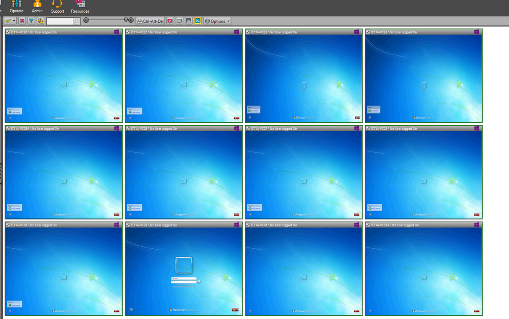Uncheck the ICT14-PC26 checkbox
The image size is (509, 319).
[128, 129]
